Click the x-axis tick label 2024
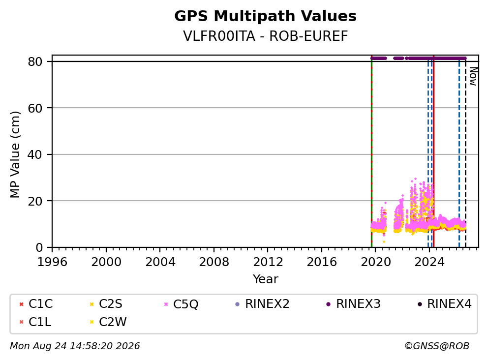Screen dimensions: 488x361 click(429, 262)
